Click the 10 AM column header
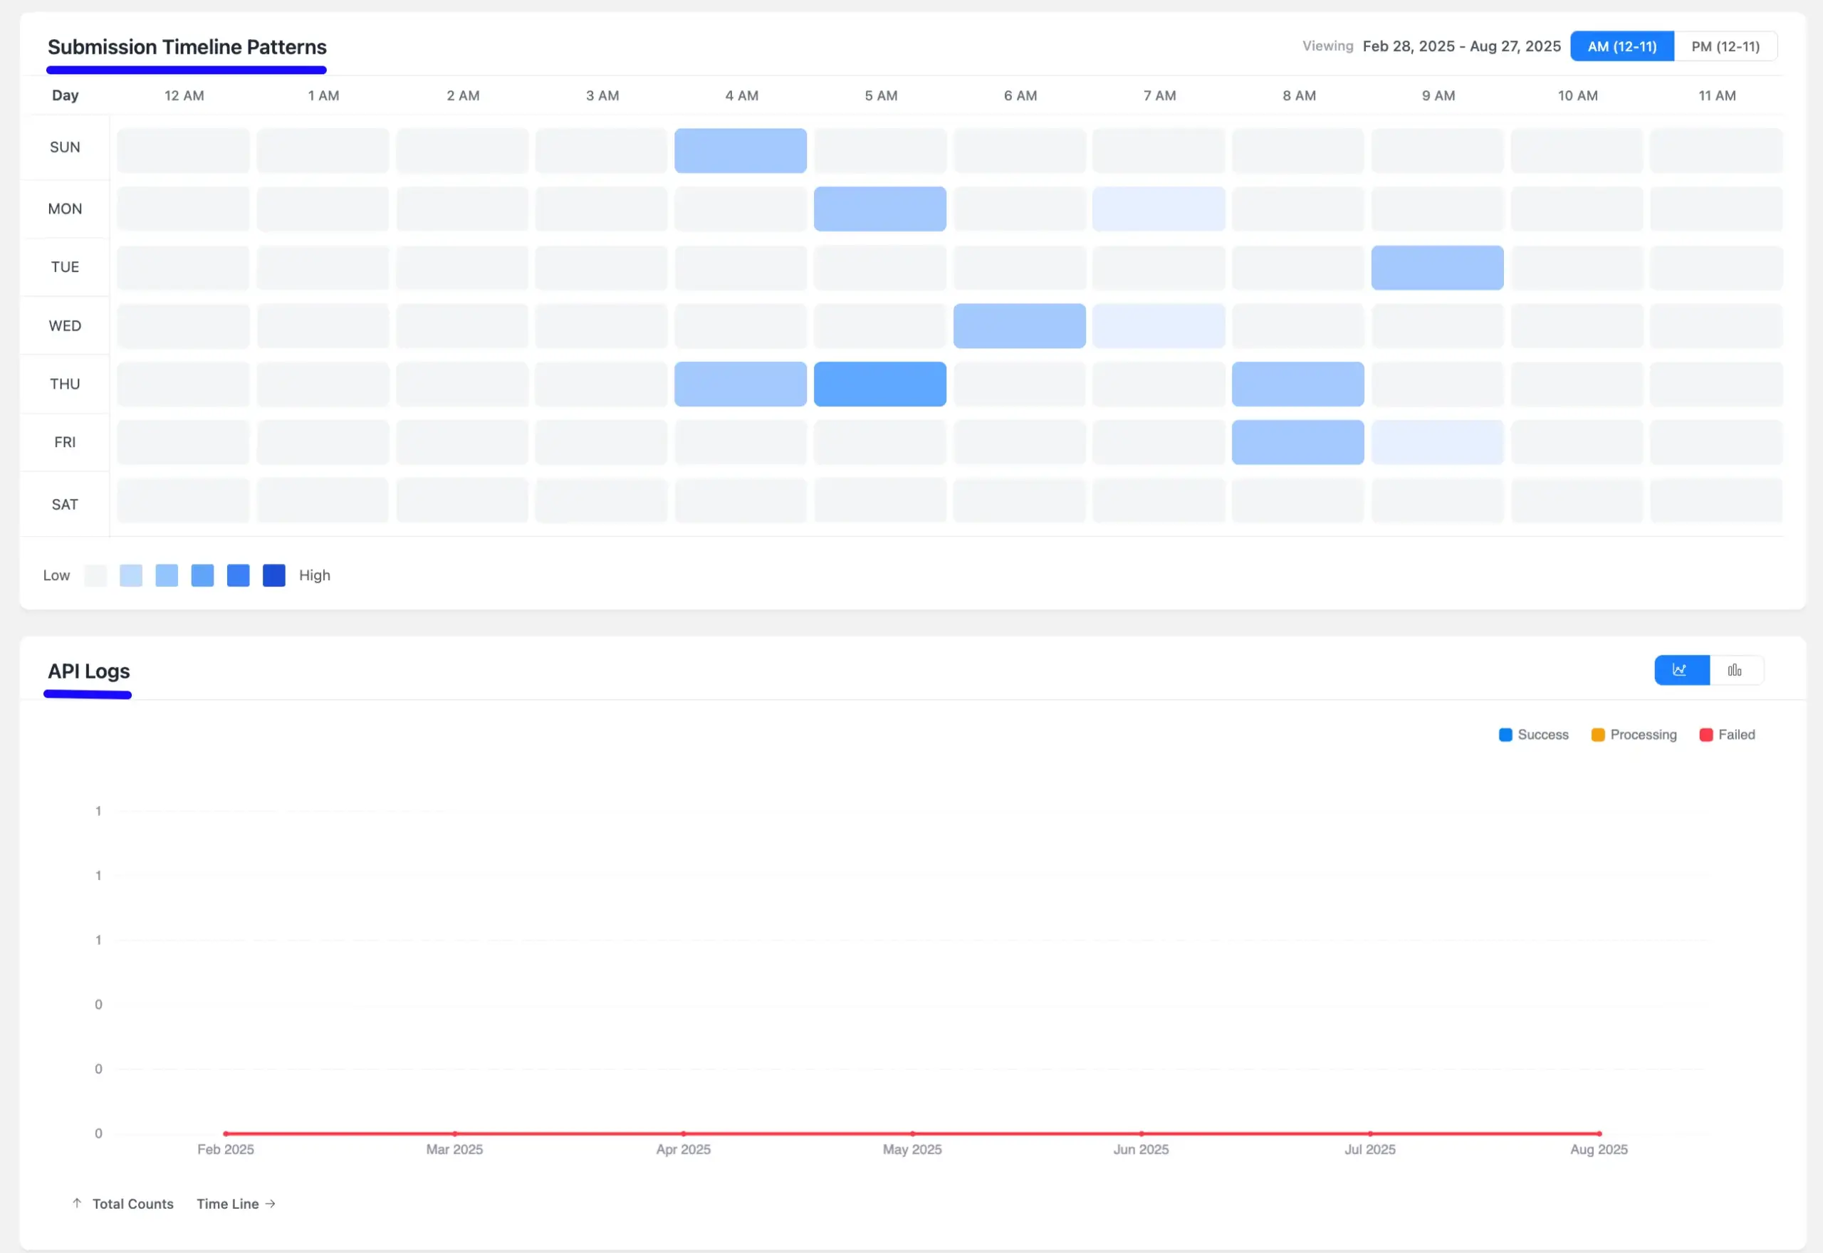This screenshot has width=1823, height=1253. click(1577, 96)
